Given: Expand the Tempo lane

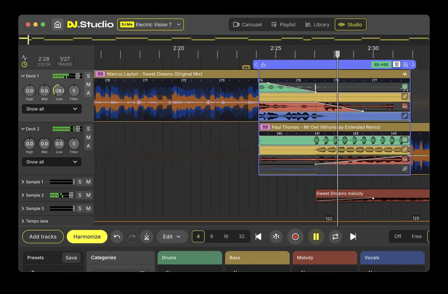Looking at the screenshot, I should click(x=23, y=221).
